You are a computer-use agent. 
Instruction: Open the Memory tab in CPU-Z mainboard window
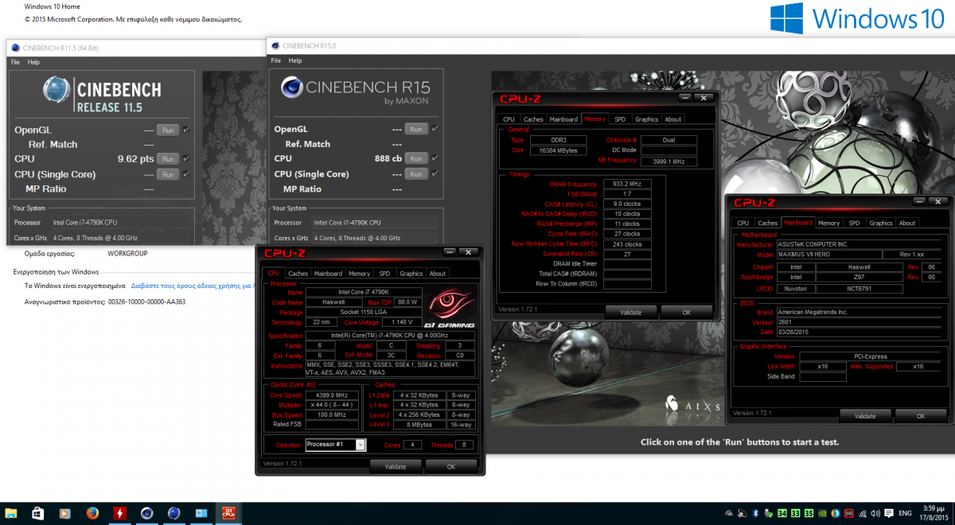coord(829,223)
